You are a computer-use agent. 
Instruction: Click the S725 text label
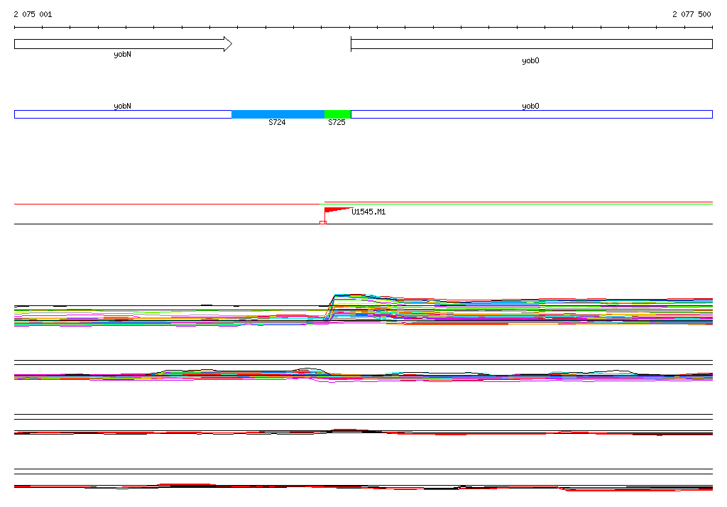[337, 123]
